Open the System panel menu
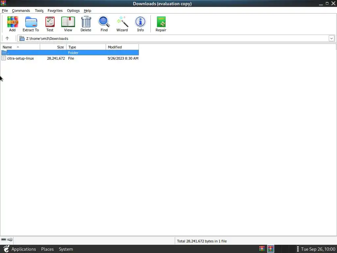The image size is (337, 253). [x=66, y=249]
